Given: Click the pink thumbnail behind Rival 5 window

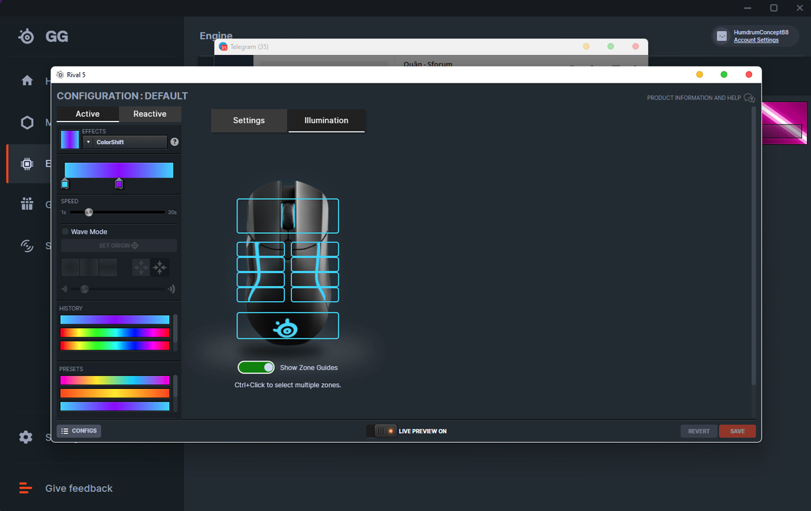Looking at the screenshot, I should [x=784, y=123].
